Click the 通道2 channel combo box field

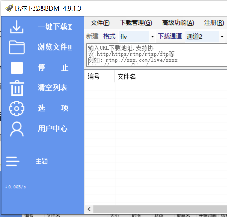(202, 36)
